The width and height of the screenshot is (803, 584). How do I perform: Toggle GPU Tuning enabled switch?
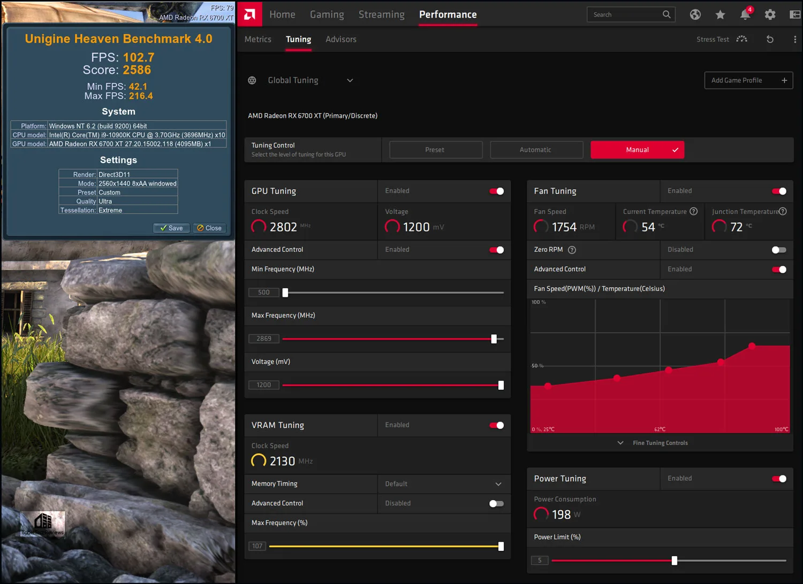click(x=497, y=191)
